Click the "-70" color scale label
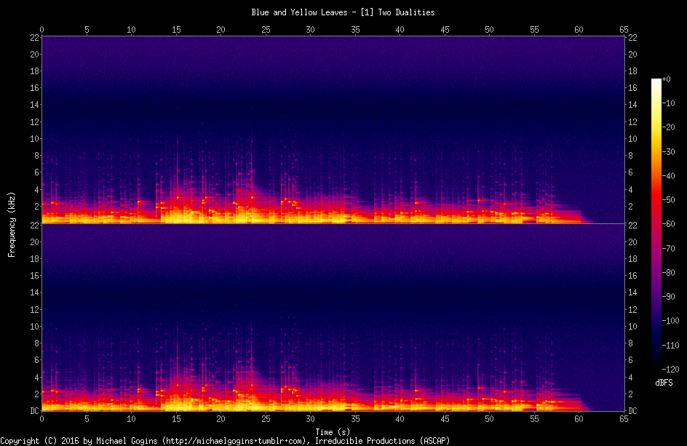 [x=669, y=248]
